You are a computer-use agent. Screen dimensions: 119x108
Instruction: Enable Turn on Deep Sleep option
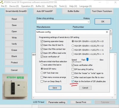pyautogui.click(x=42, y=81)
